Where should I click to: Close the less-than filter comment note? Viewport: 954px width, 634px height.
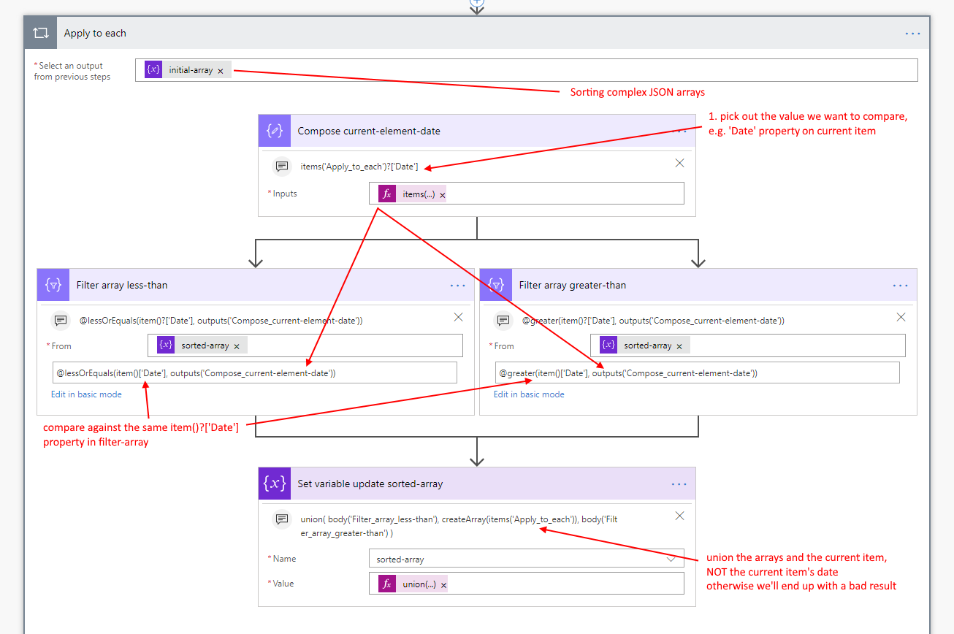(458, 317)
